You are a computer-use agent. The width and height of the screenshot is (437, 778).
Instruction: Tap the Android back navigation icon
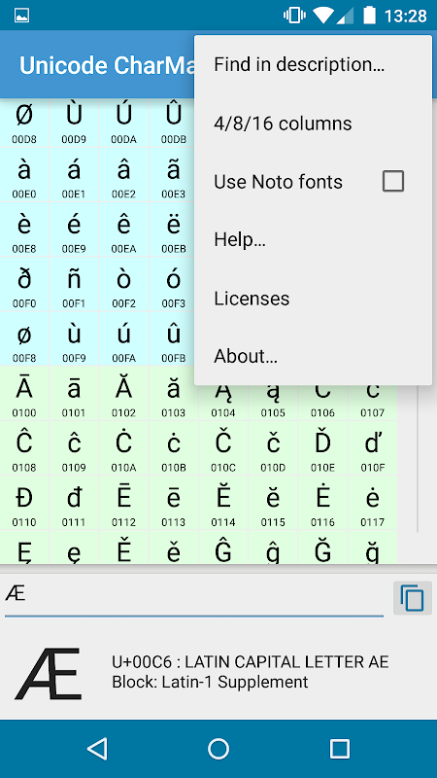pos(97,749)
